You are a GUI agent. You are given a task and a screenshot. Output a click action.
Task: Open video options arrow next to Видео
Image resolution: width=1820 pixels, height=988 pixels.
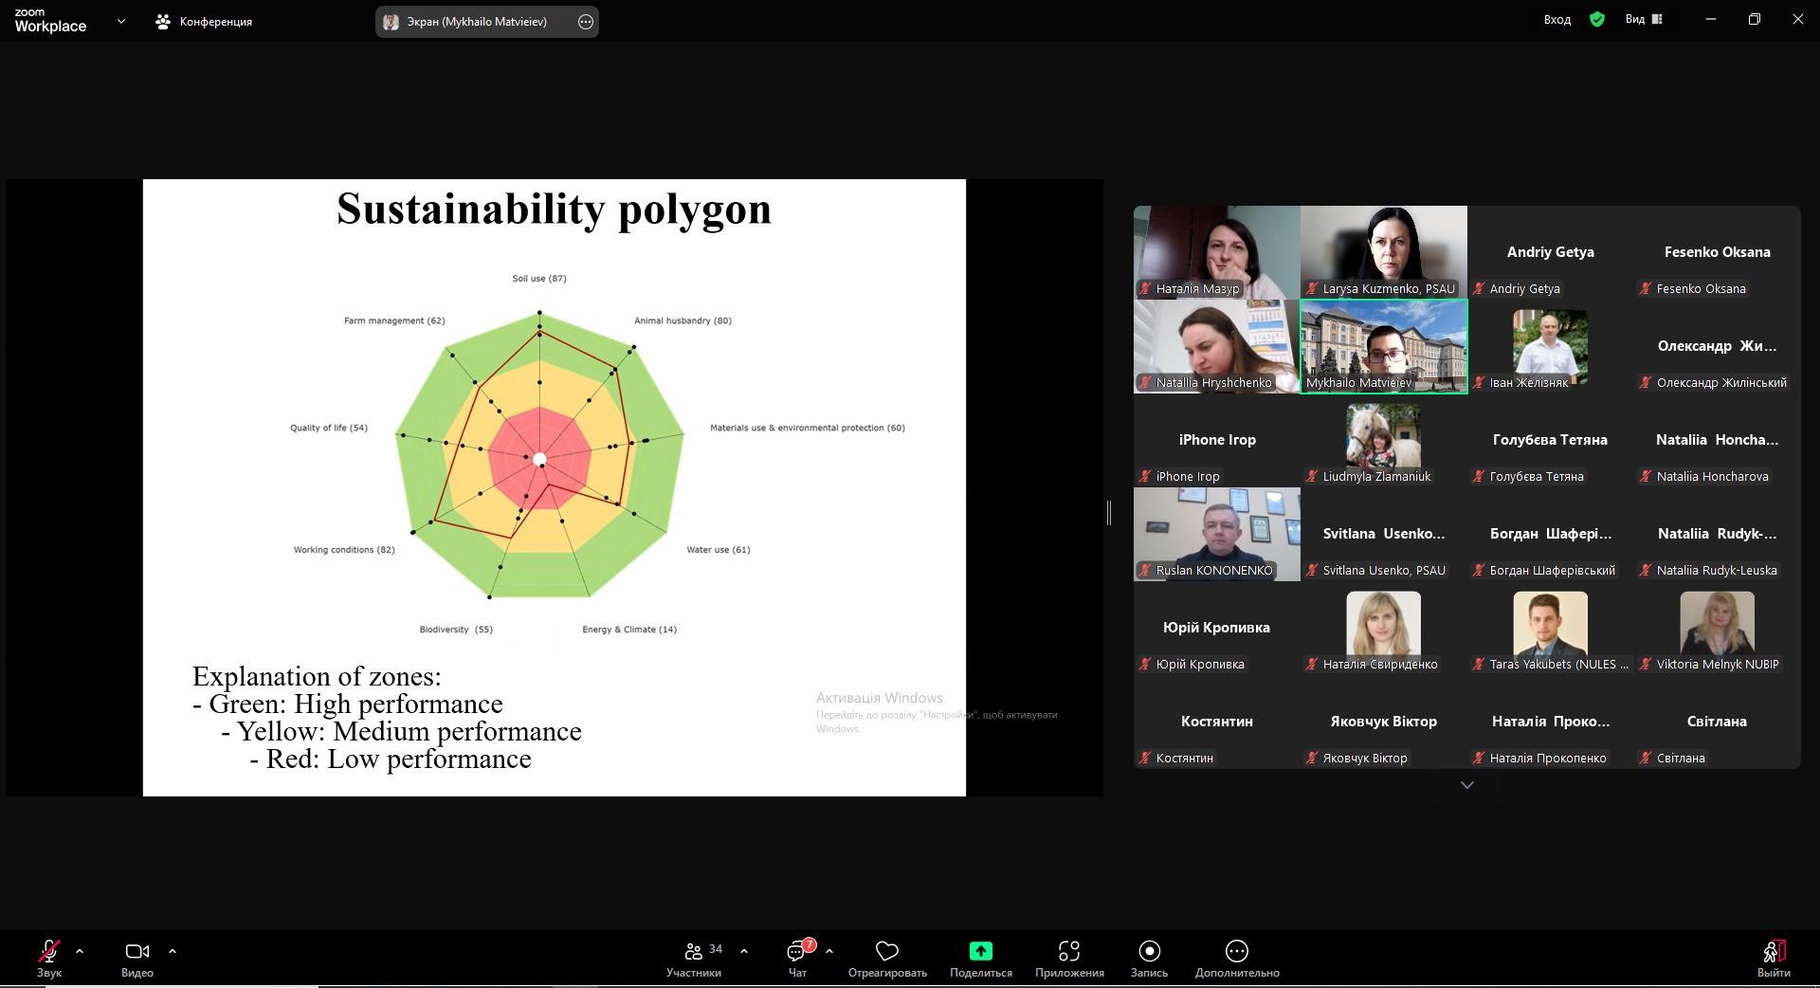173,950
